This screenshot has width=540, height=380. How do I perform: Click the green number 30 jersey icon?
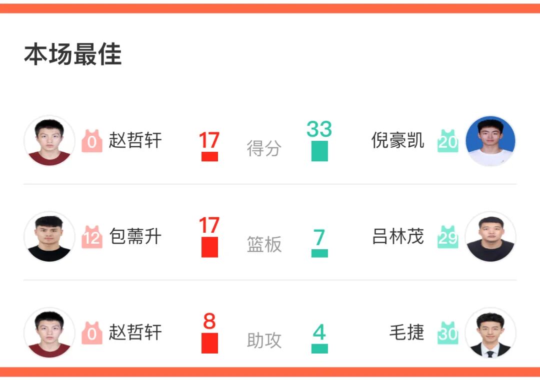click(x=448, y=333)
